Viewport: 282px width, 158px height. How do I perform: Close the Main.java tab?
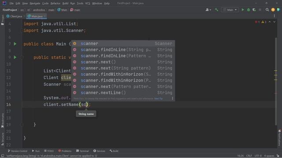(x=45, y=16)
